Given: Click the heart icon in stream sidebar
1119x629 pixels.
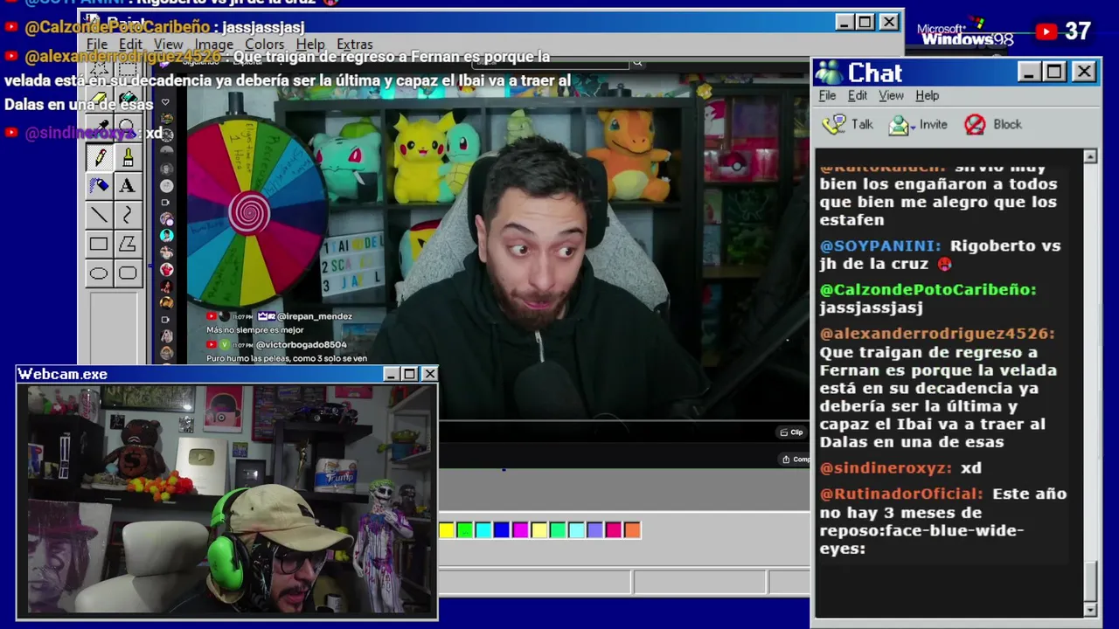Looking at the screenshot, I should [x=165, y=102].
